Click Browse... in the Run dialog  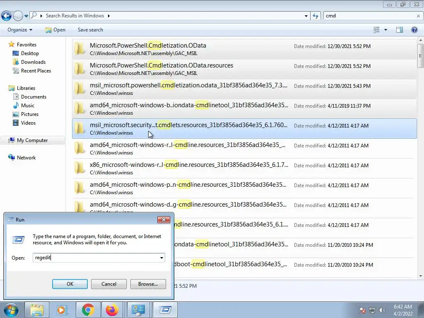pos(148,284)
